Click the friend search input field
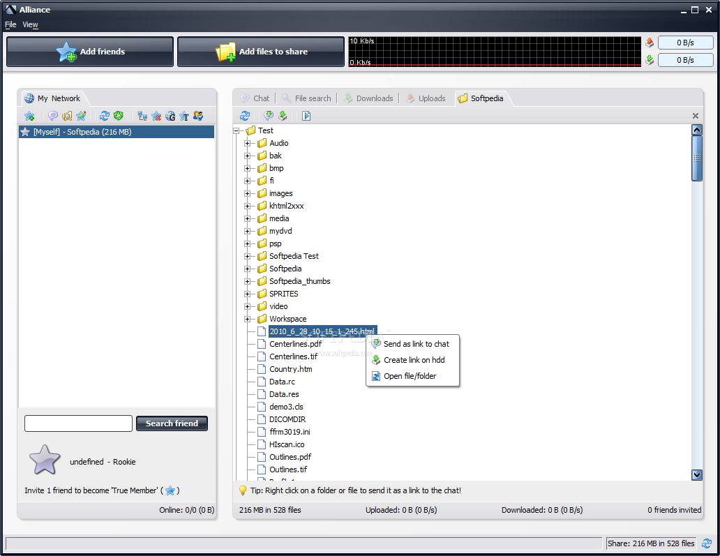720x556 pixels. pyautogui.click(x=79, y=423)
